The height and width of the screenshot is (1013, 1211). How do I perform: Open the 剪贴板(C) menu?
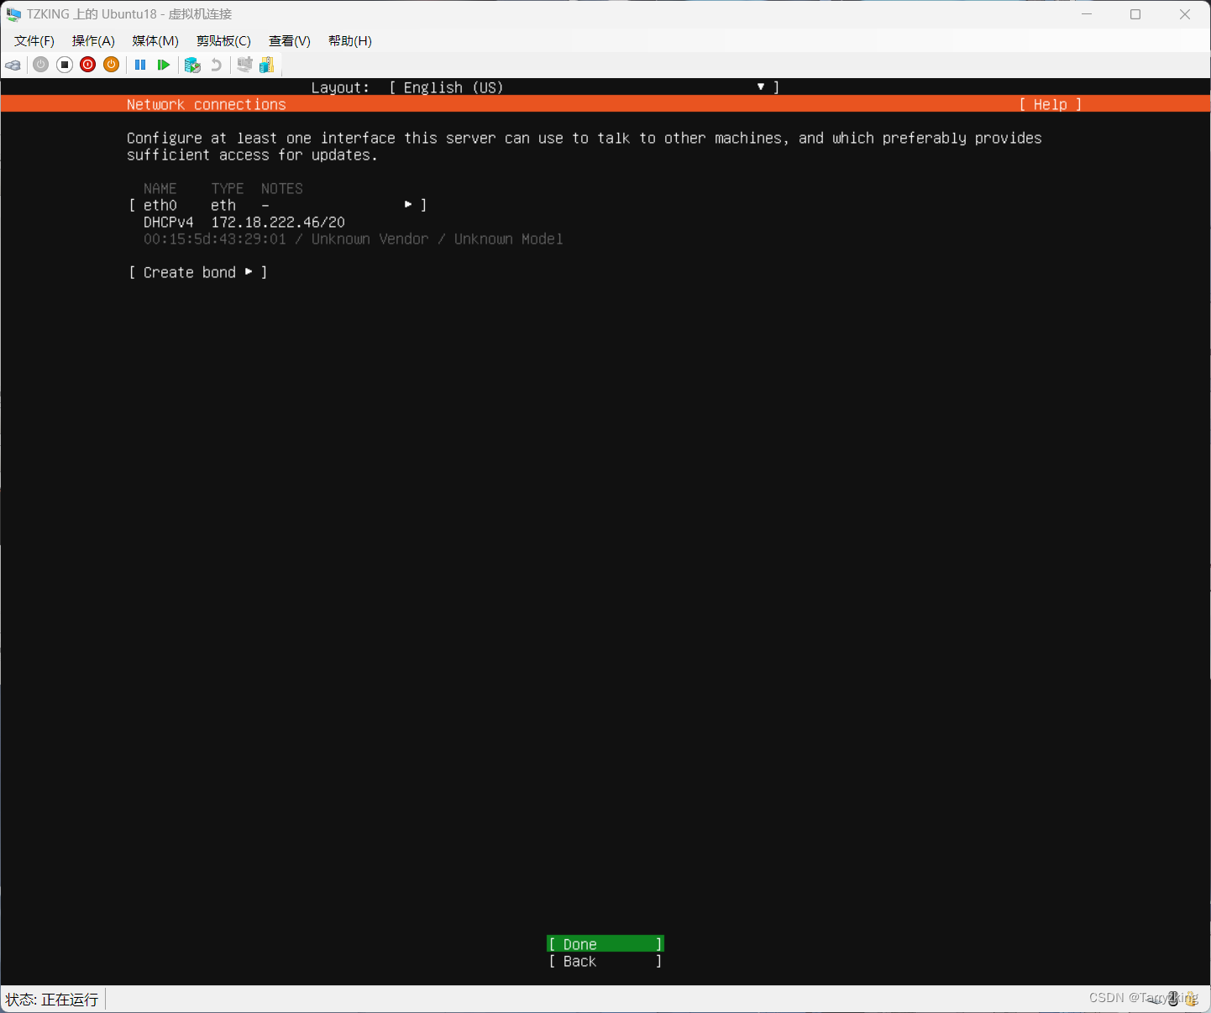tap(223, 40)
